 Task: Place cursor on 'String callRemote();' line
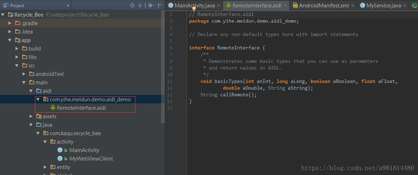[229, 95]
